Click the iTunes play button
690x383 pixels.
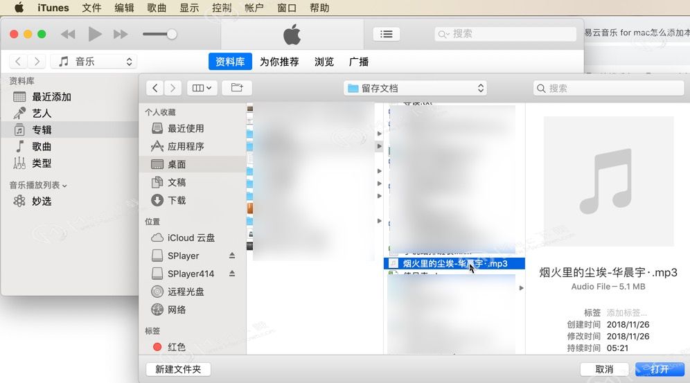pos(95,34)
